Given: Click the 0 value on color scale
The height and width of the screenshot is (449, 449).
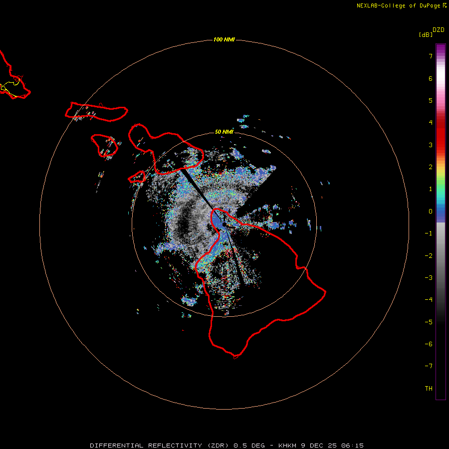Looking at the screenshot, I should (431, 212).
